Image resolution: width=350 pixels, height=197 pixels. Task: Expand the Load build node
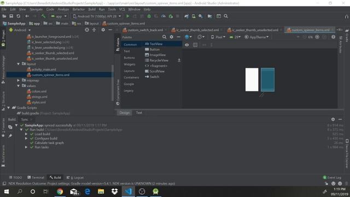pyautogui.click(x=26, y=134)
